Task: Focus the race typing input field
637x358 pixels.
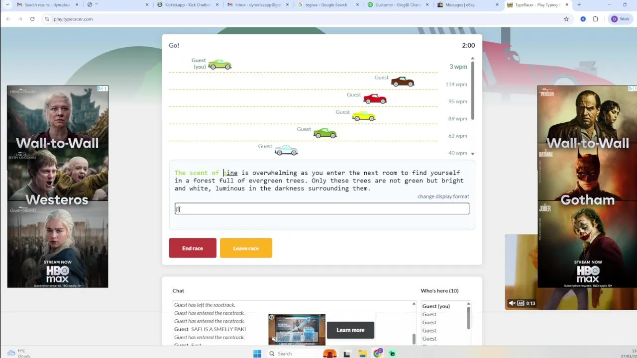Action: [322, 209]
